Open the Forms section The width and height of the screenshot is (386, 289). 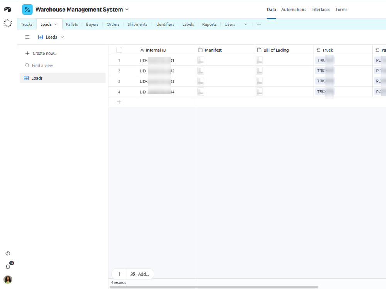(342, 10)
